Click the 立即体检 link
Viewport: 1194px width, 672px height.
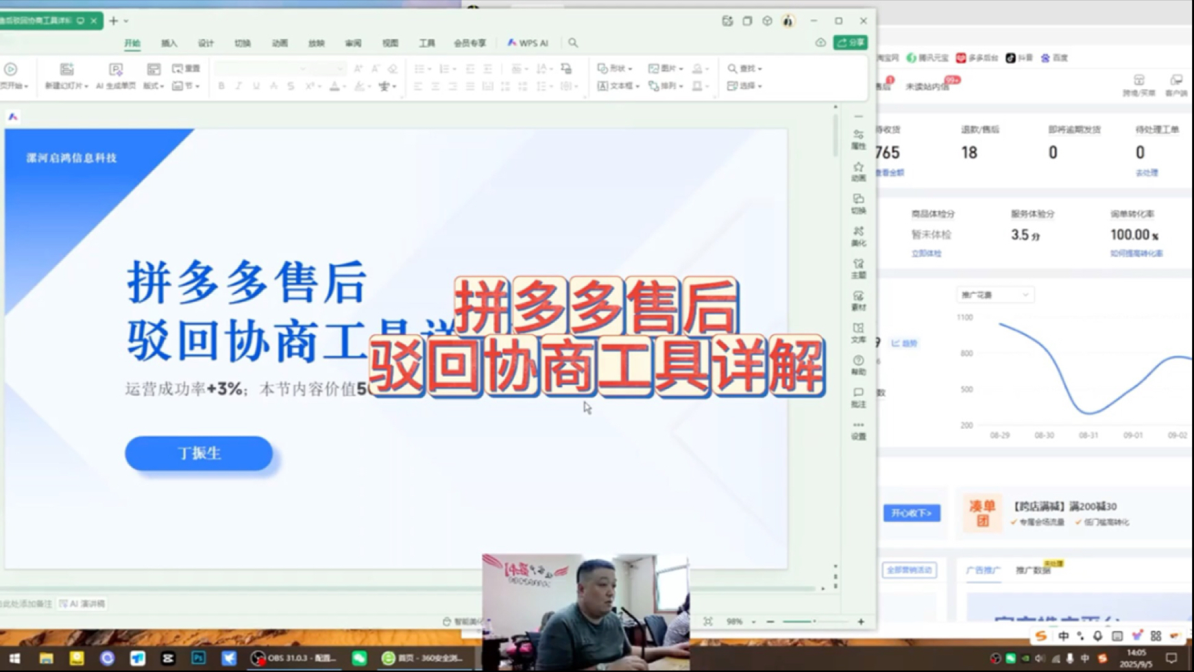(926, 253)
